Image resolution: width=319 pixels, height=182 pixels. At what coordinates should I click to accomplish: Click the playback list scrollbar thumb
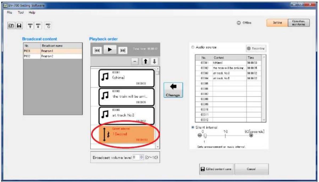[x=157, y=73]
